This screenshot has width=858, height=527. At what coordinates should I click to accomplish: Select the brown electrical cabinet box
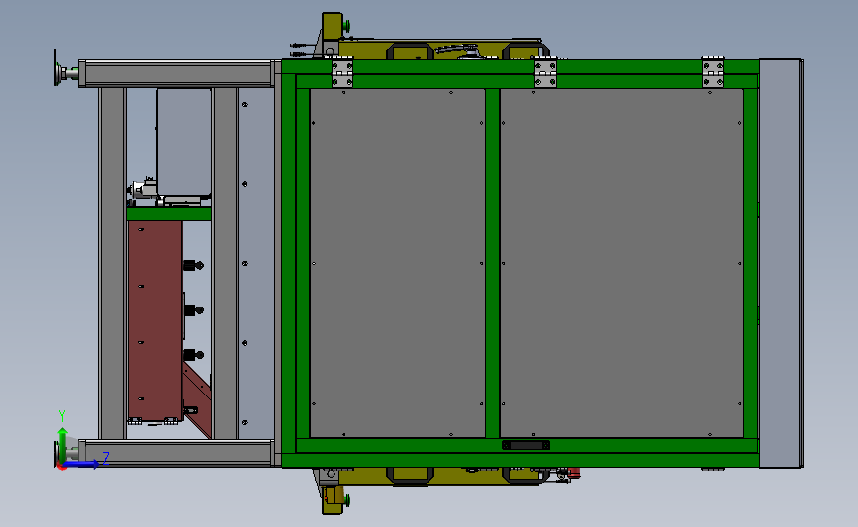(x=154, y=321)
